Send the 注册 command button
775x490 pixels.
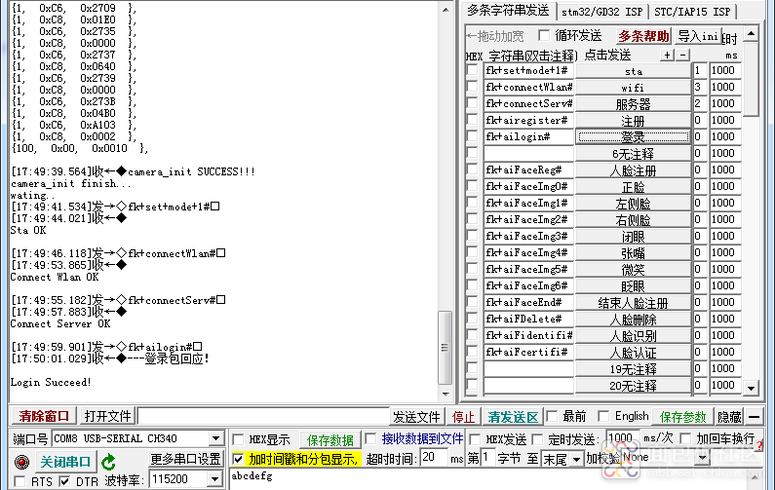633,121
